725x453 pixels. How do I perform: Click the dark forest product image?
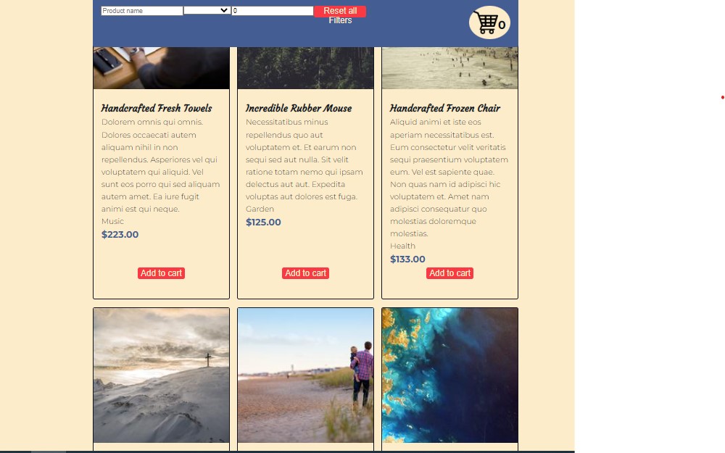[306, 68]
